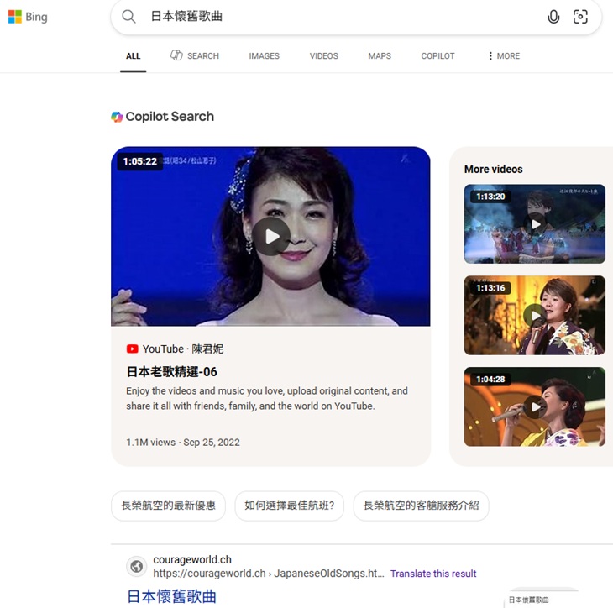Start voice search with microphone icon
Image resolution: width=613 pixels, height=608 pixels.
coord(553,17)
